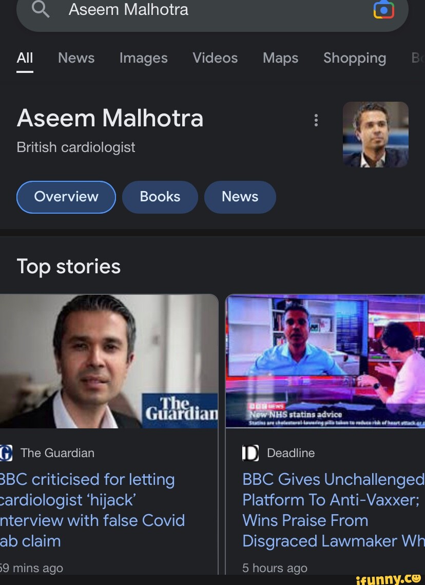The height and width of the screenshot is (585, 425).
Task: Open the three-dot more options menu
Action: click(316, 120)
